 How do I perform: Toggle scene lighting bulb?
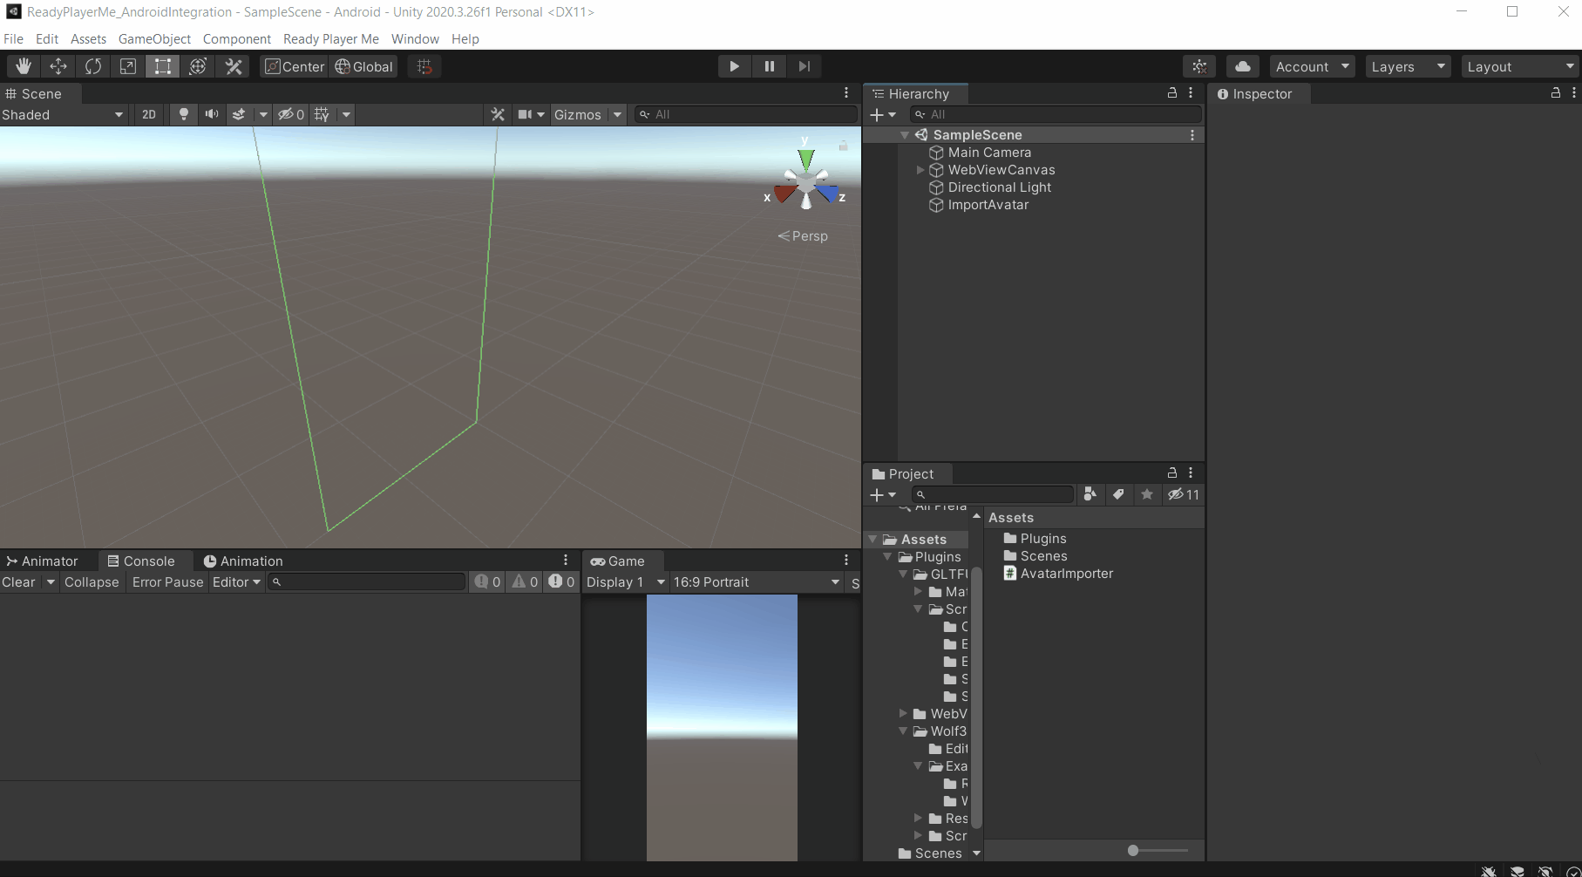coord(184,114)
